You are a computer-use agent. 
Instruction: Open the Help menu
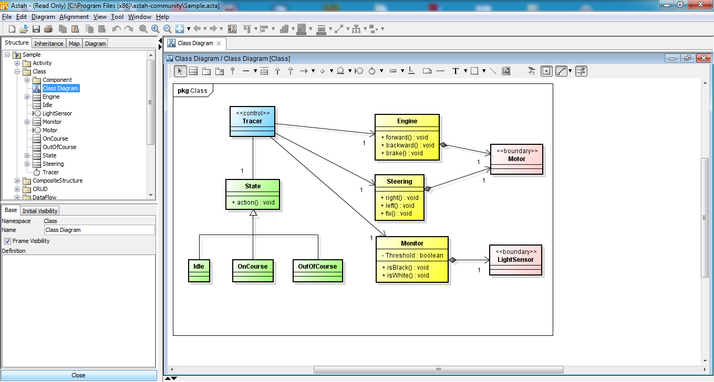(x=162, y=17)
